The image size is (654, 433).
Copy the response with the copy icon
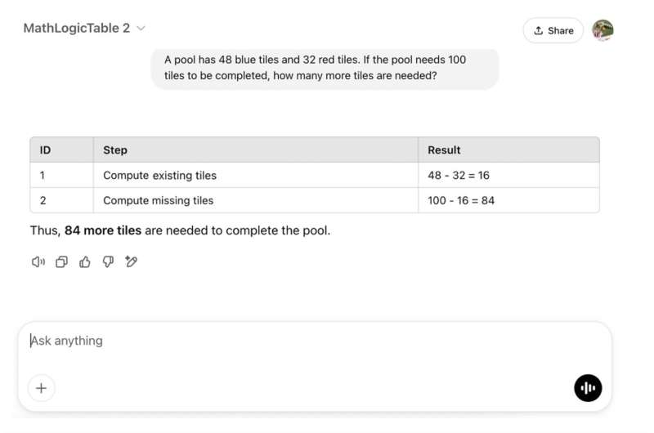click(61, 262)
